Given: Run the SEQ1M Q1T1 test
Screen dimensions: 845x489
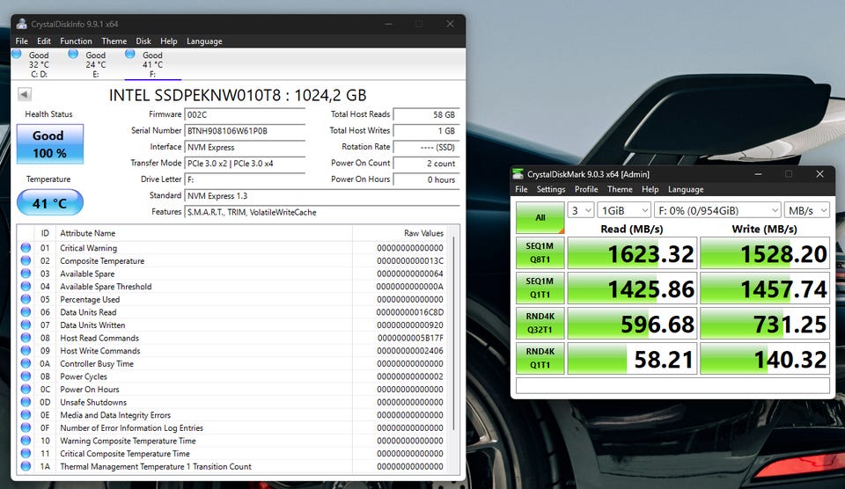Looking at the screenshot, I should click(540, 288).
